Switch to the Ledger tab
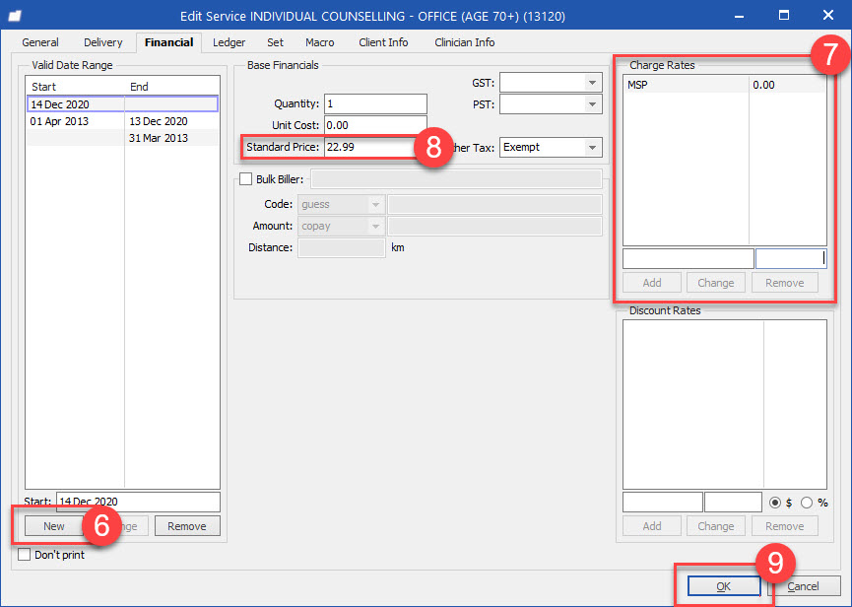852x607 pixels. [229, 42]
